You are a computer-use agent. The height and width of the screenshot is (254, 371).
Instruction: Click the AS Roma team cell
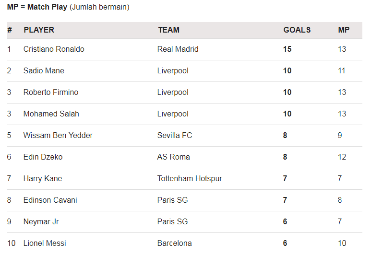[173, 157]
